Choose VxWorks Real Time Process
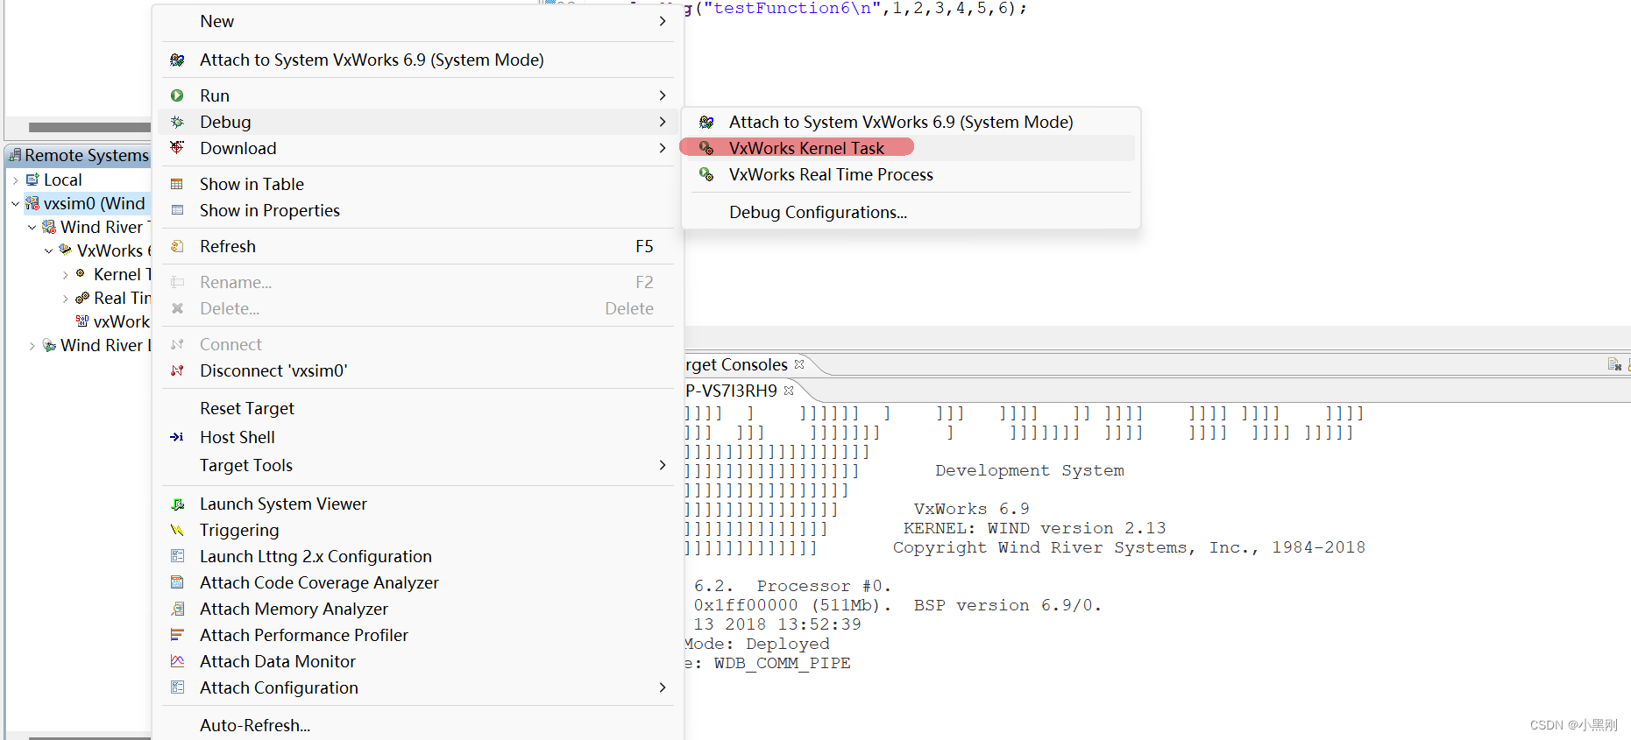The image size is (1631, 740). 911,174
